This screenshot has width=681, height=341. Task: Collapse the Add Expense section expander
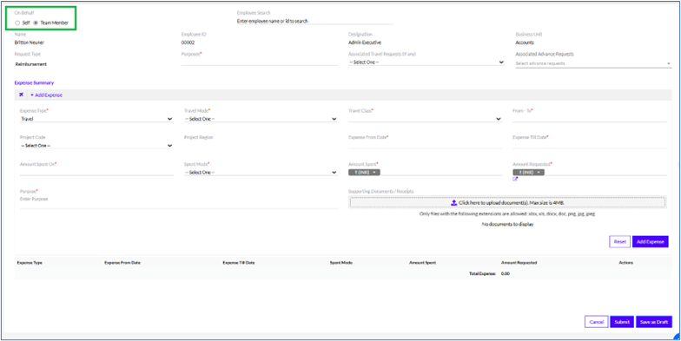click(x=47, y=95)
